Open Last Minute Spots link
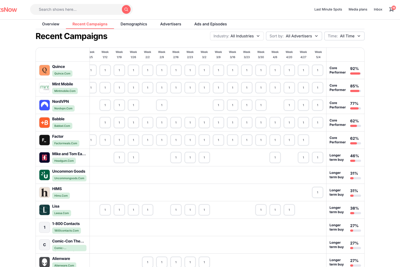Image resolution: width=400 pixels, height=267 pixels. 328,9
